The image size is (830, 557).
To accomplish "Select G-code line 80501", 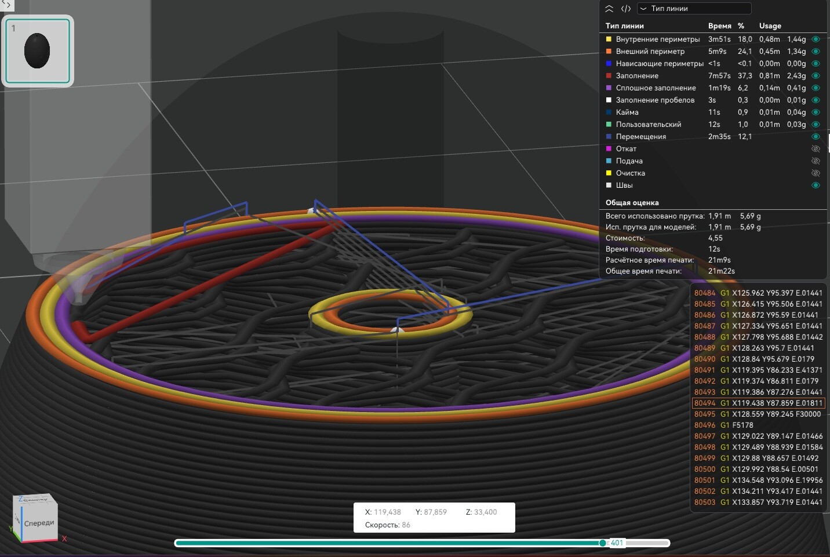I will tap(758, 480).
